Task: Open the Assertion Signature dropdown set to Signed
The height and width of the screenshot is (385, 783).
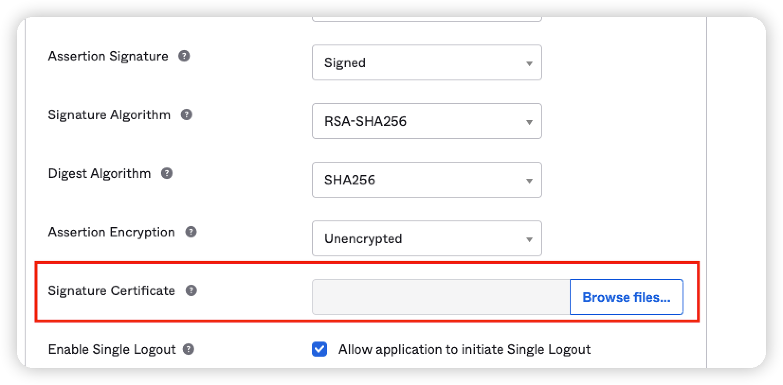Action: (x=427, y=63)
